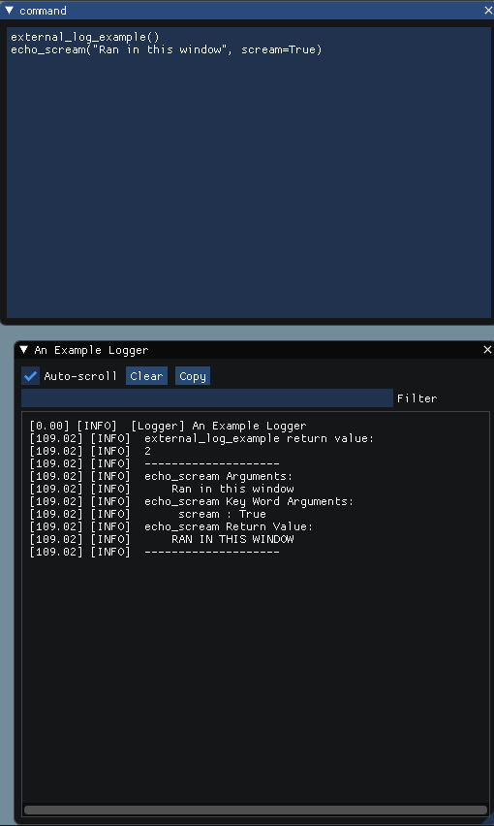Click the Filter label
This screenshot has width=494, height=826.
tap(417, 398)
